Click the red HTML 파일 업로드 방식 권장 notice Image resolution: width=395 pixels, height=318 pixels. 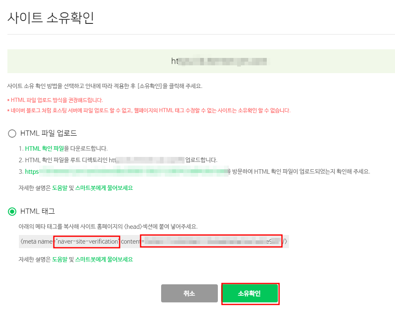pos(55,100)
